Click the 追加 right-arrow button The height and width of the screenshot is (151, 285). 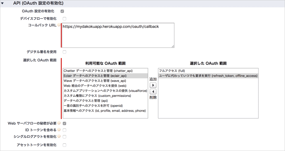click(x=153, y=85)
